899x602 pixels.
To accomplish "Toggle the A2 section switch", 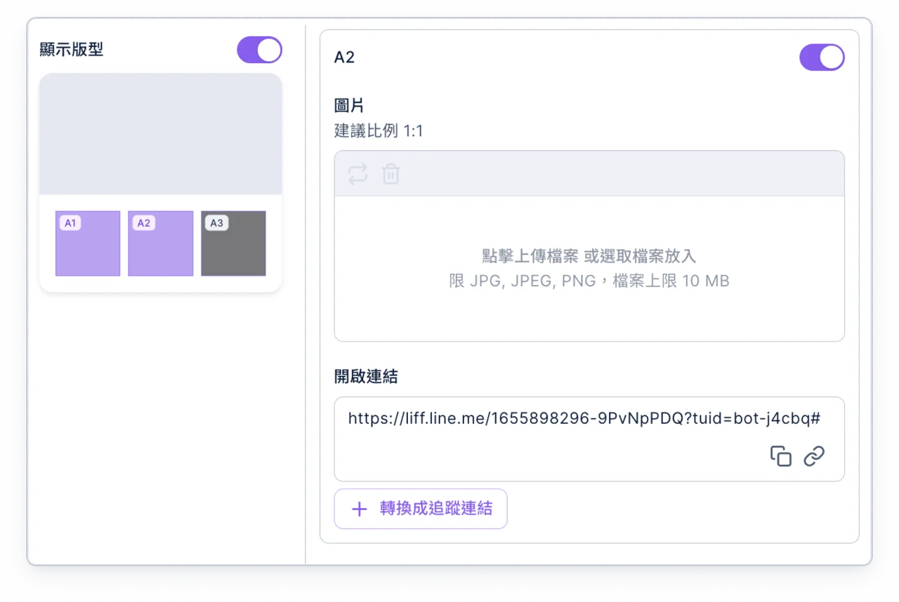I will [822, 58].
